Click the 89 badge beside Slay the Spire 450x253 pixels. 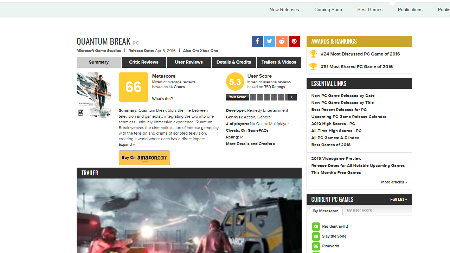click(x=316, y=236)
